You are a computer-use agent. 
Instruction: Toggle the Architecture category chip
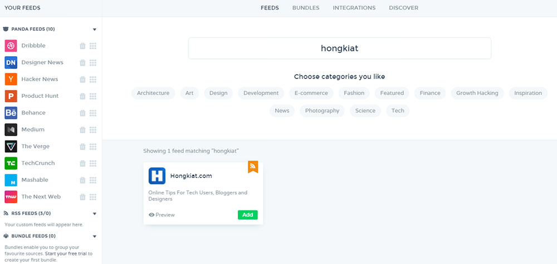(x=153, y=93)
